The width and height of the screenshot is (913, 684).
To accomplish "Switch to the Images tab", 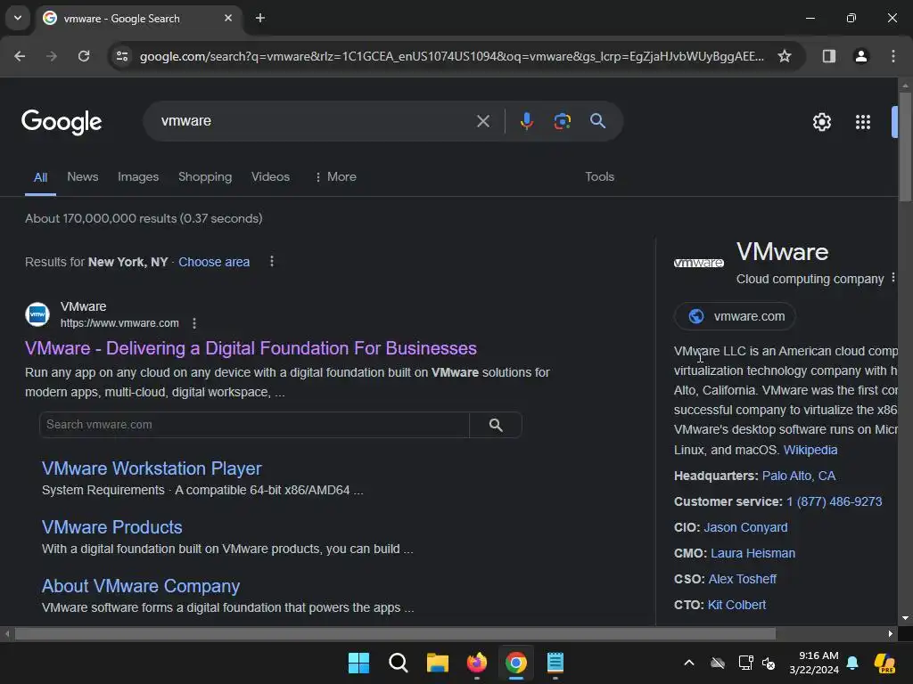I will [x=138, y=177].
